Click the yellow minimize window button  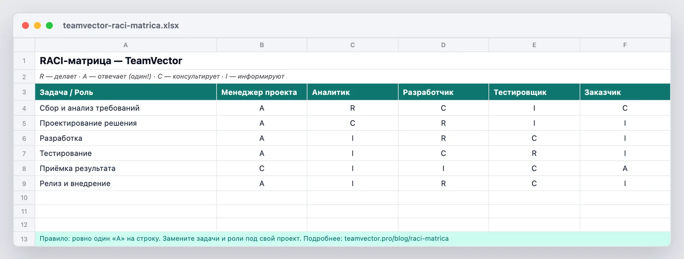pyautogui.click(x=37, y=26)
